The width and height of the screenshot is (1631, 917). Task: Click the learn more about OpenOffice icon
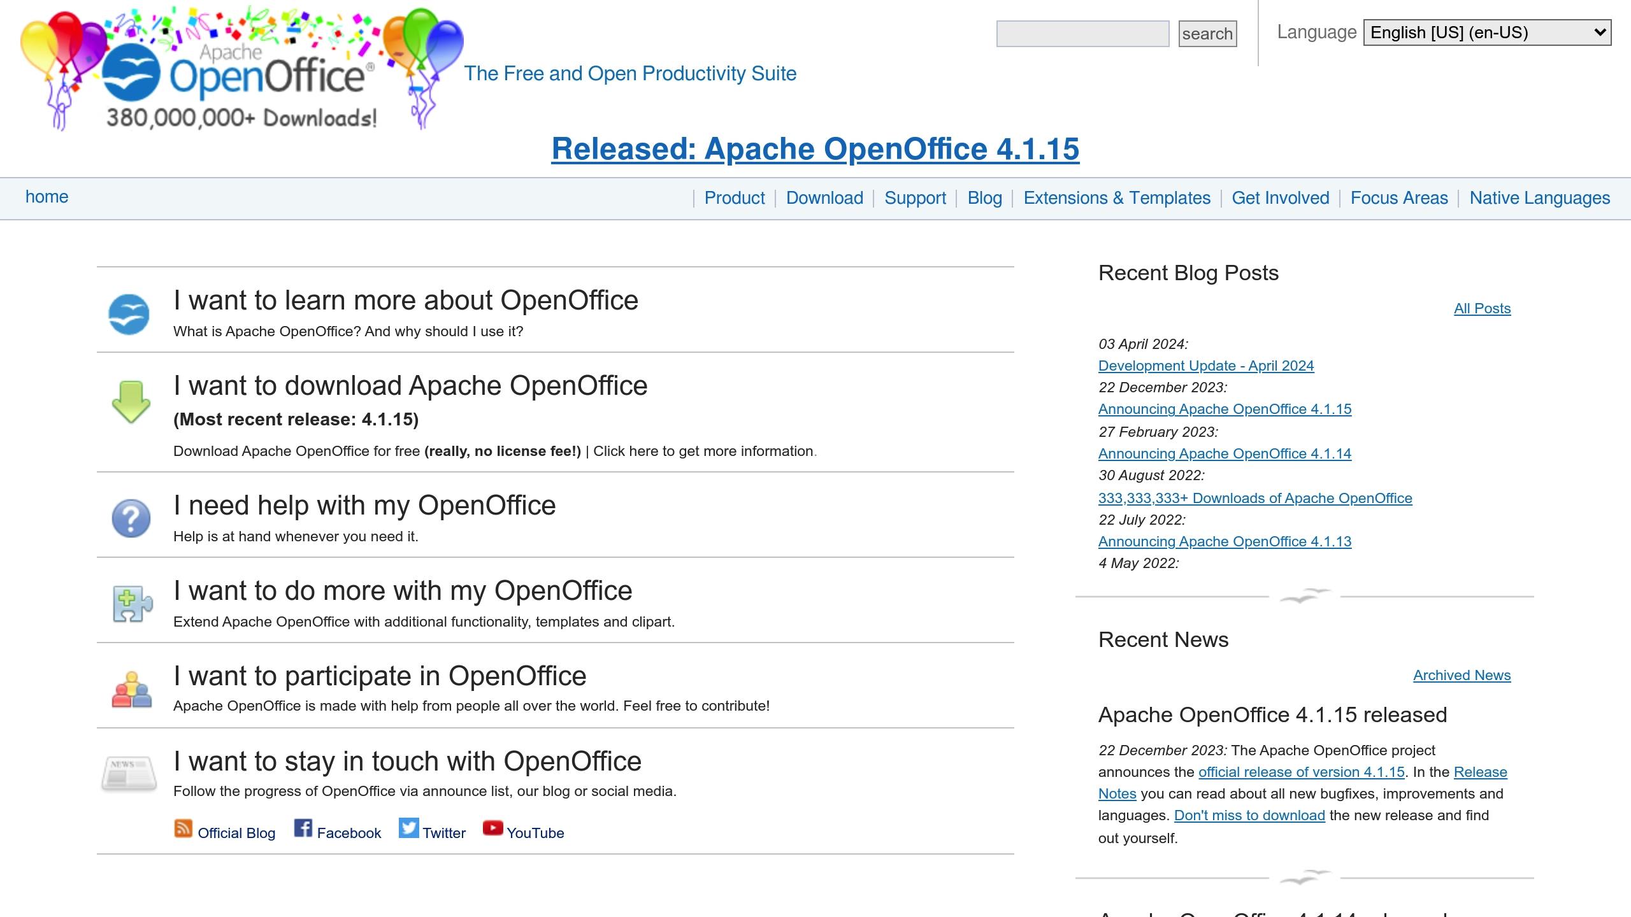(129, 313)
